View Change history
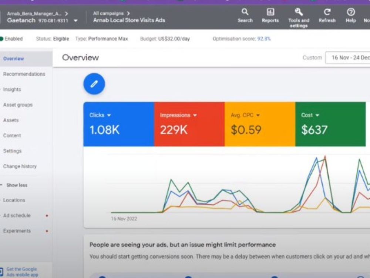The image size is (370, 278). point(20,166)
